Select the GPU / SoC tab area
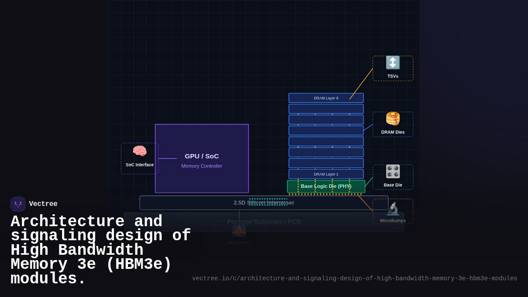 (x=202, y=156)
